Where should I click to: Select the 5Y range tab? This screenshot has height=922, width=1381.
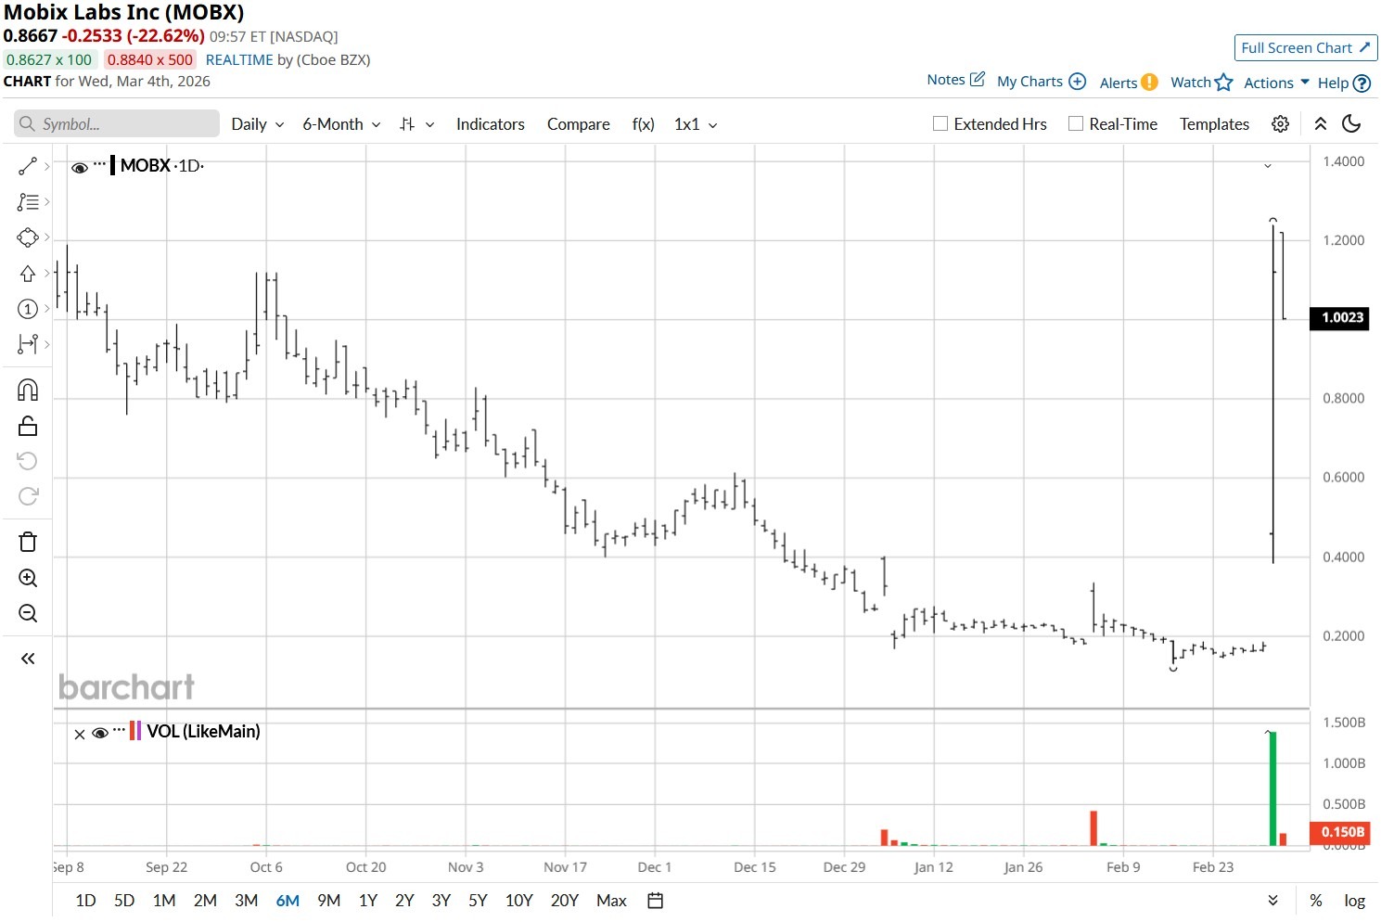(478, 901)
